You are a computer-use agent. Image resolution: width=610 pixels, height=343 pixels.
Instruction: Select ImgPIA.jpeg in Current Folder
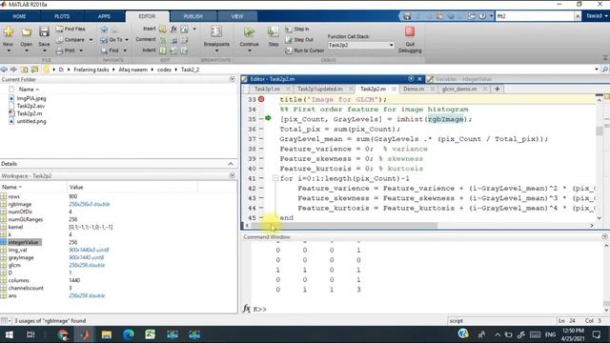pyautogui.click(x=31, y=98)
